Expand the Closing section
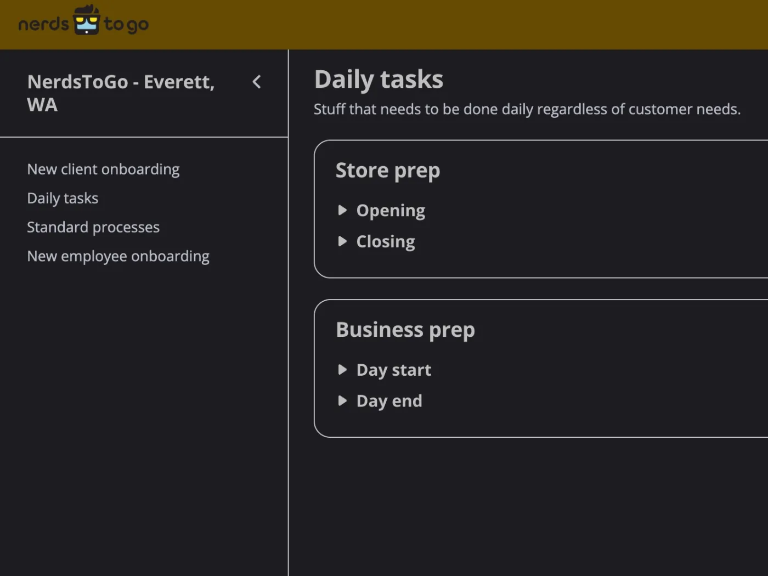Image resolution: width=768 pixels, height=576 pixels. pos(376,242)
